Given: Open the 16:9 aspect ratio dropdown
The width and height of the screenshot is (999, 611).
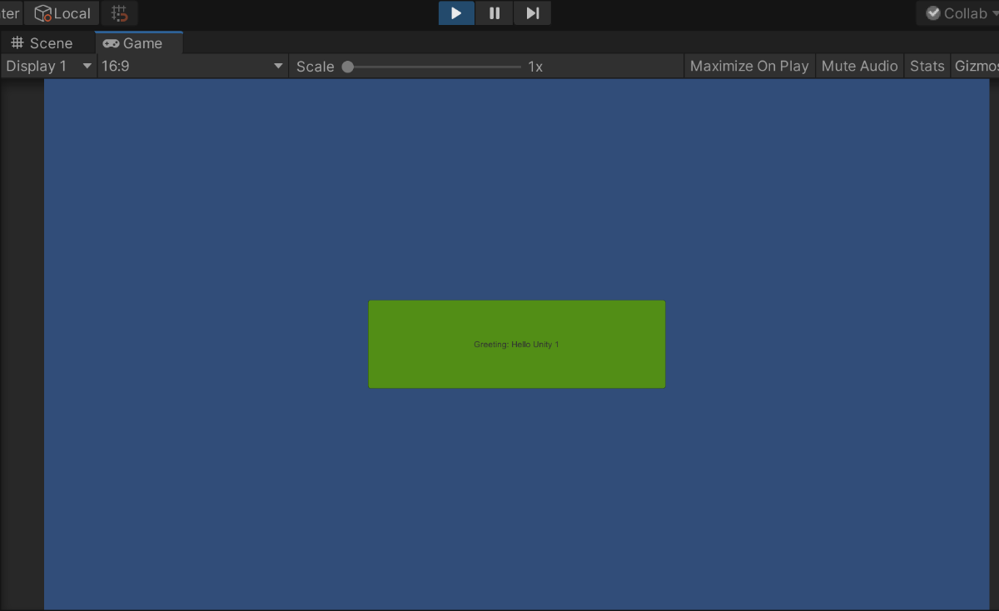Looking at the screenshot, I should pos(192,67).
